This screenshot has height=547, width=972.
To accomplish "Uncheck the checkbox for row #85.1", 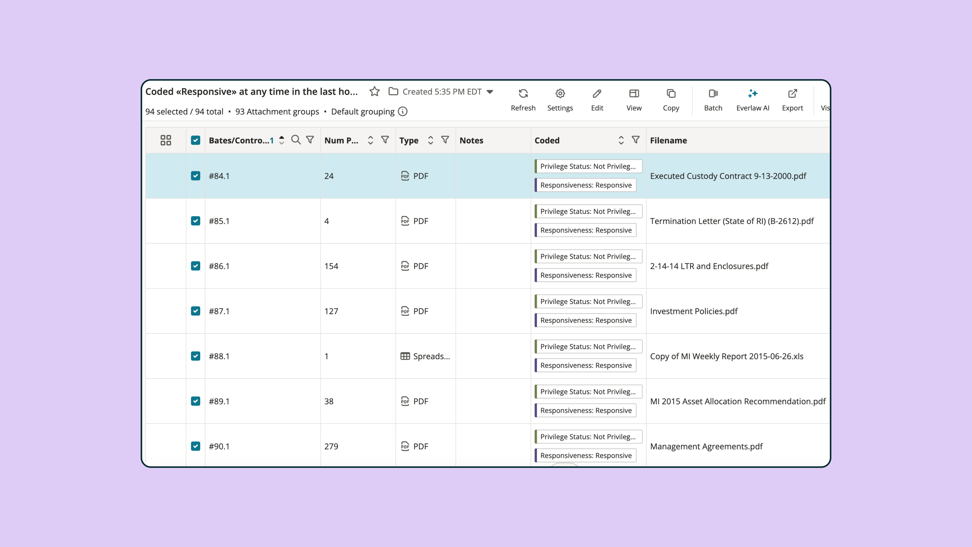I will click(195, 221).
